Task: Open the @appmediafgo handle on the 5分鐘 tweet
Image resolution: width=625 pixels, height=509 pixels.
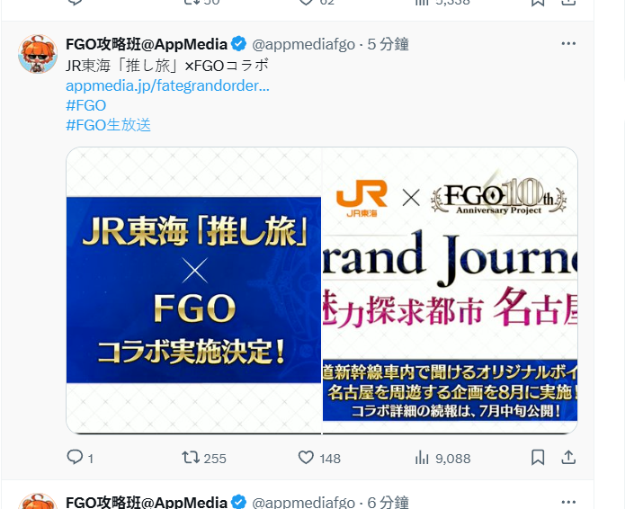Action: tap(303, 44)
